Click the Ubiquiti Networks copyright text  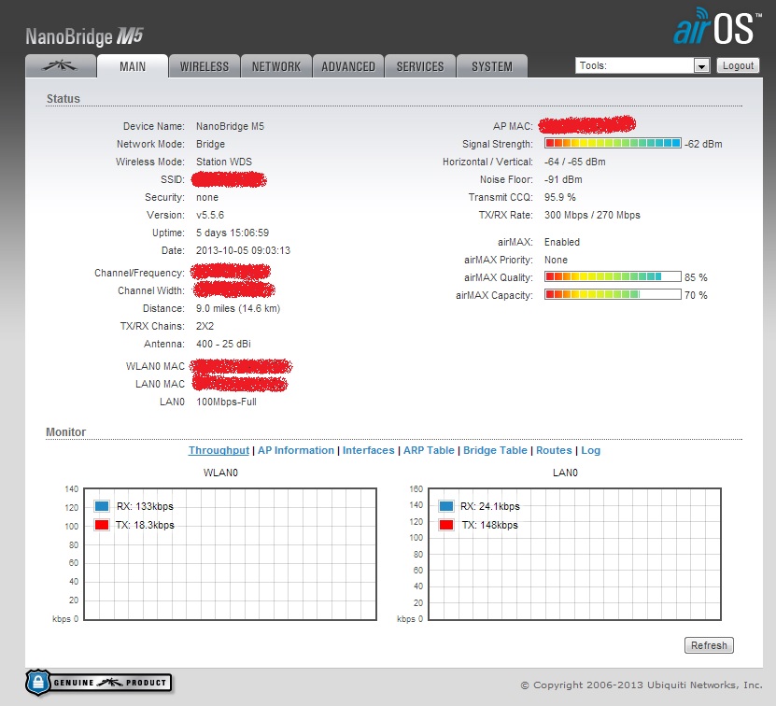click(x=642, y=685)
